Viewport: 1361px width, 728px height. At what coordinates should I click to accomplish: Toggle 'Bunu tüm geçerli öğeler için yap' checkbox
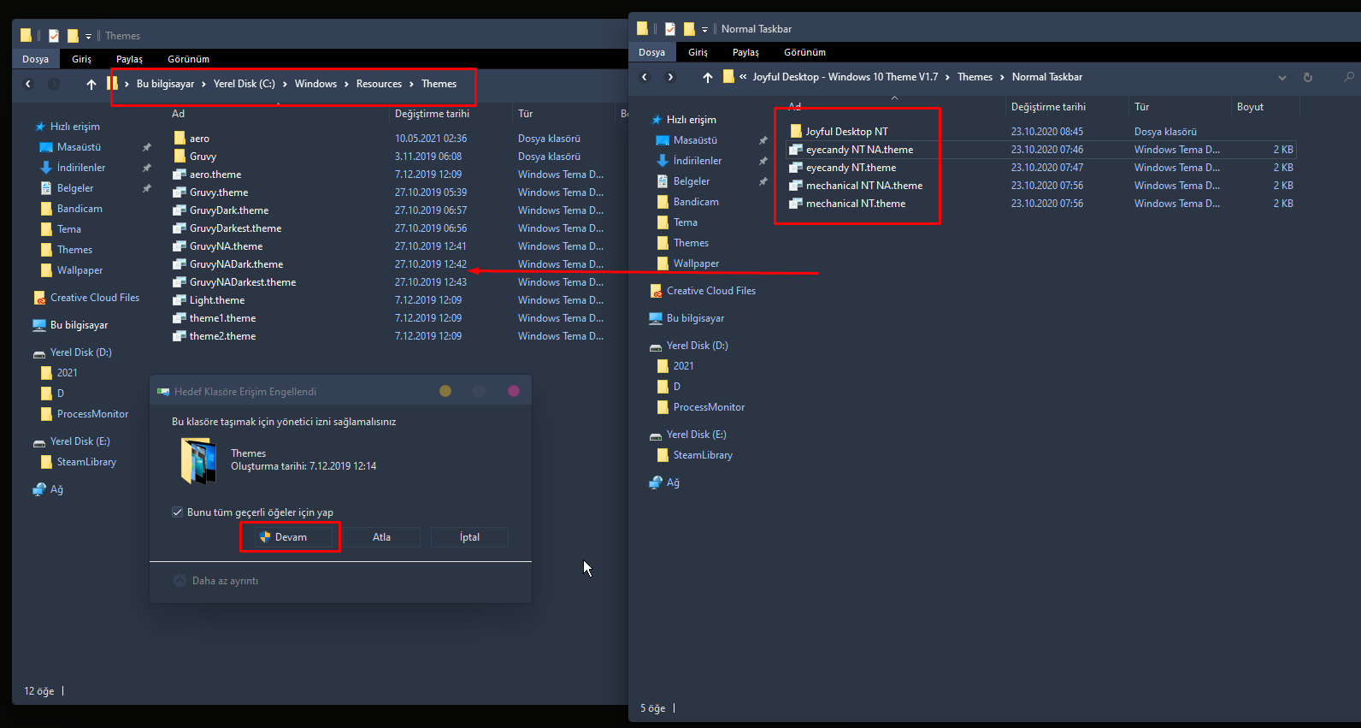click(x=178, y=512)
